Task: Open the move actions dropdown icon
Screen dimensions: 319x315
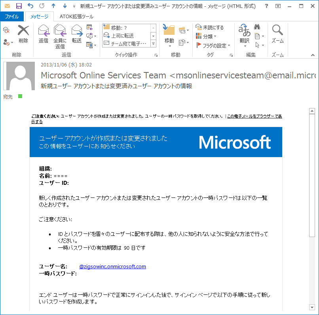Action: click(x=184, y=42)
